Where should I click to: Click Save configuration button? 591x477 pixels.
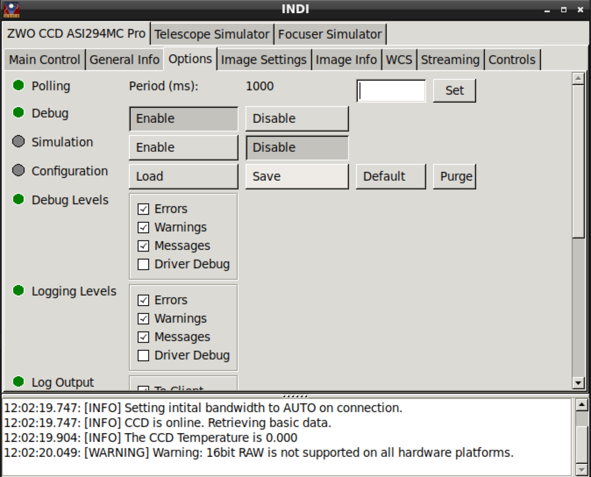pos(297,177)
